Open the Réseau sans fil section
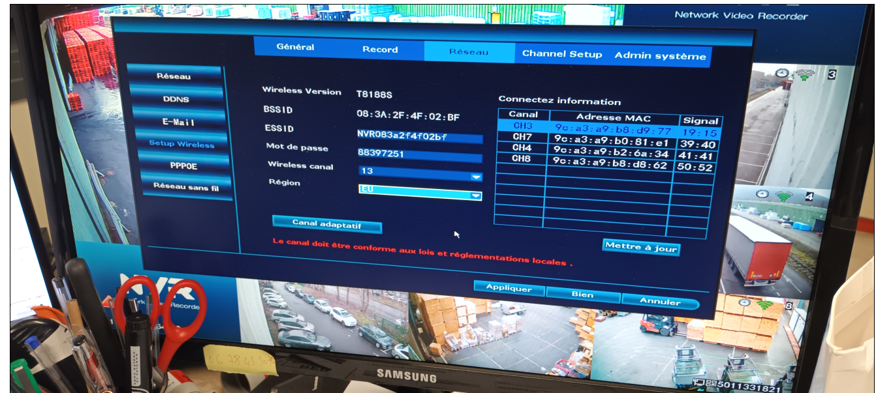Viewport: 876px width, 393px height. tap(186, 187)
